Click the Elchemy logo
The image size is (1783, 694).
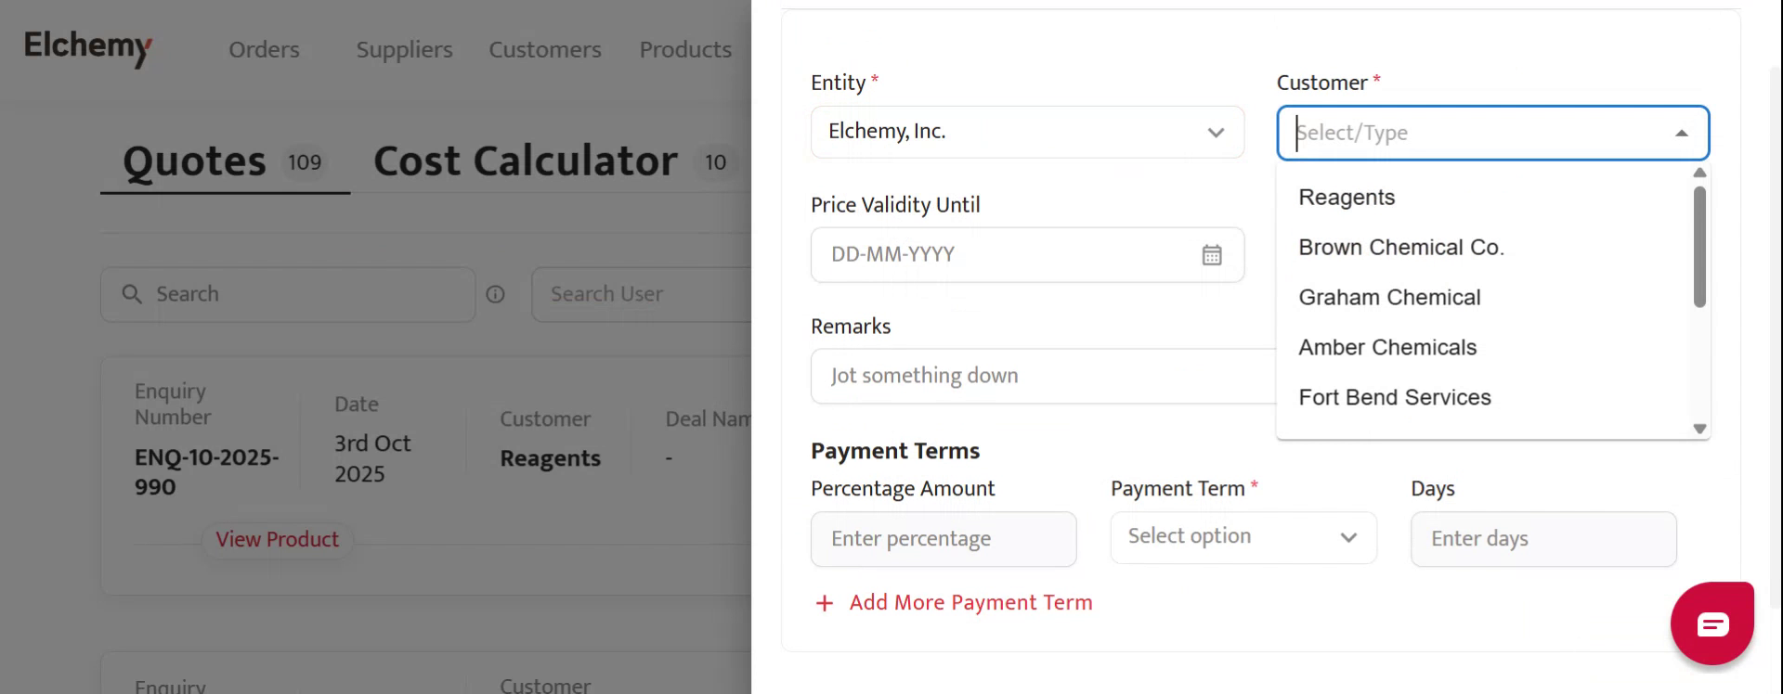[x=87, y=46]
